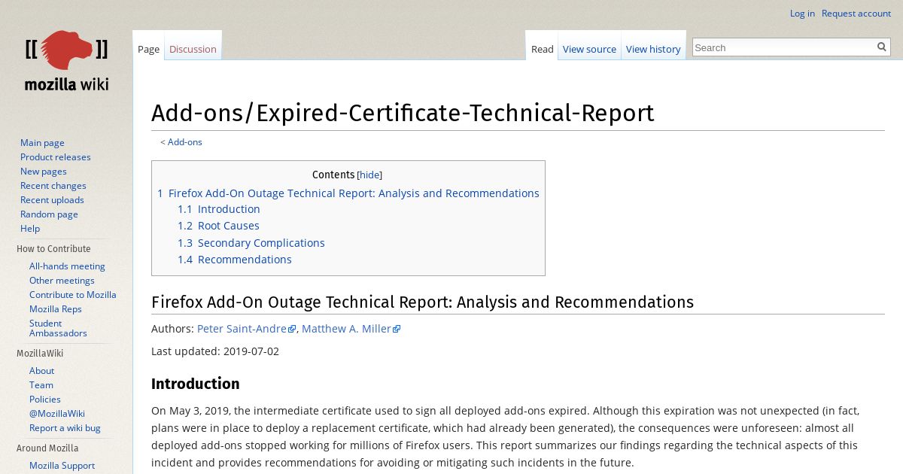Open New pages in sidebar
The height and width of the screenshot is (474, 903).
click(44, 172)
